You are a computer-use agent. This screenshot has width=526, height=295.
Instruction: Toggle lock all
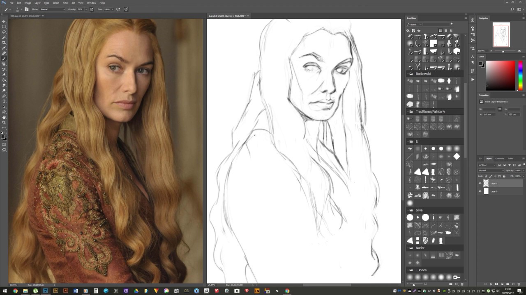pos(504,176)
